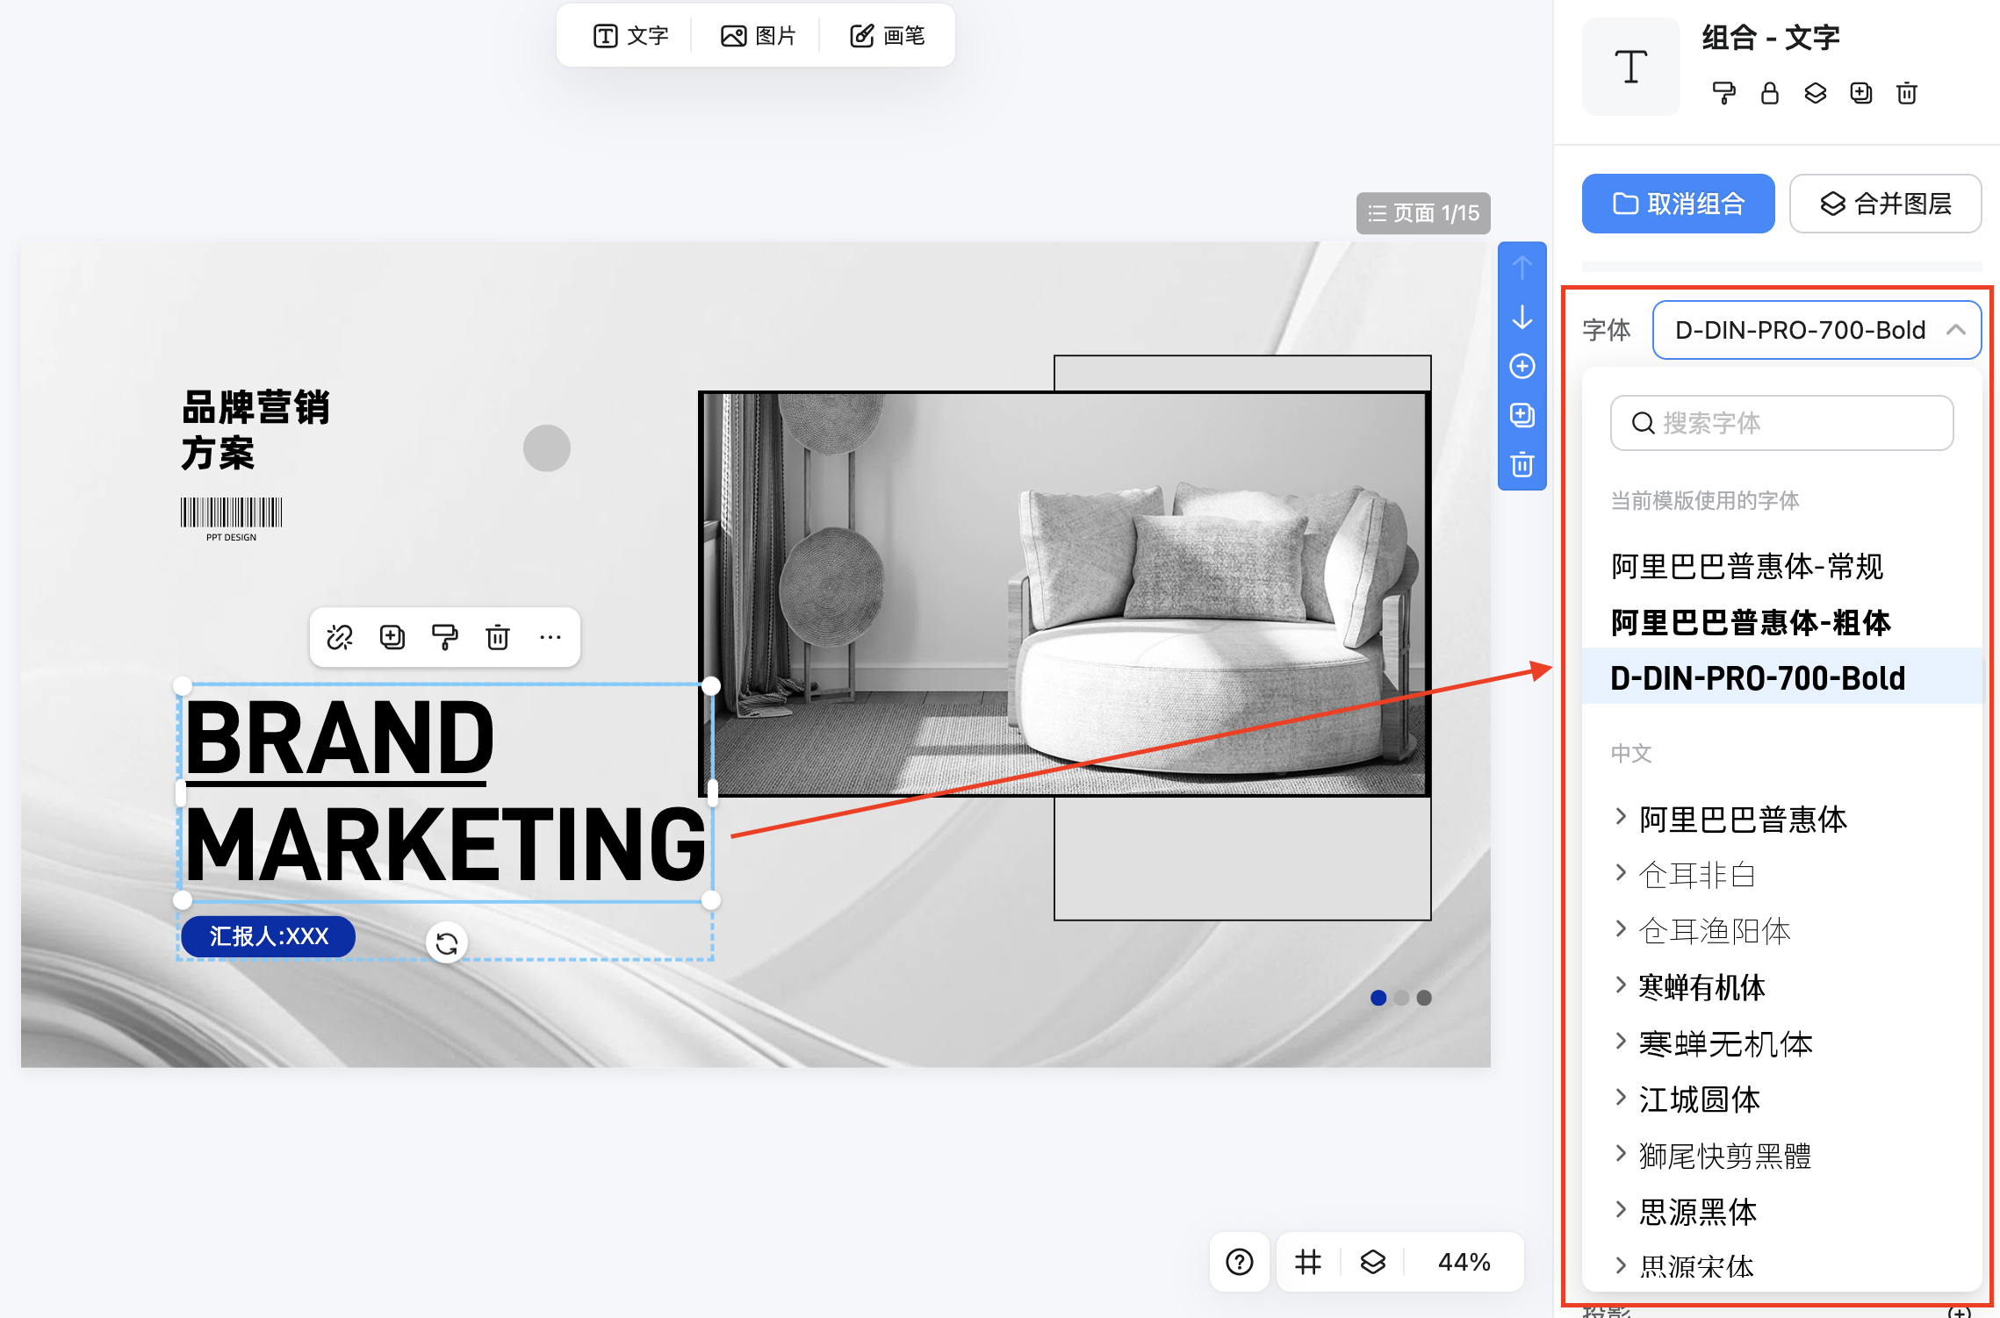This screenshot has height=1318, width=2000.
Task: Expand the 阿里巴巴普惠体 font family
Action: coord(1621,818)
